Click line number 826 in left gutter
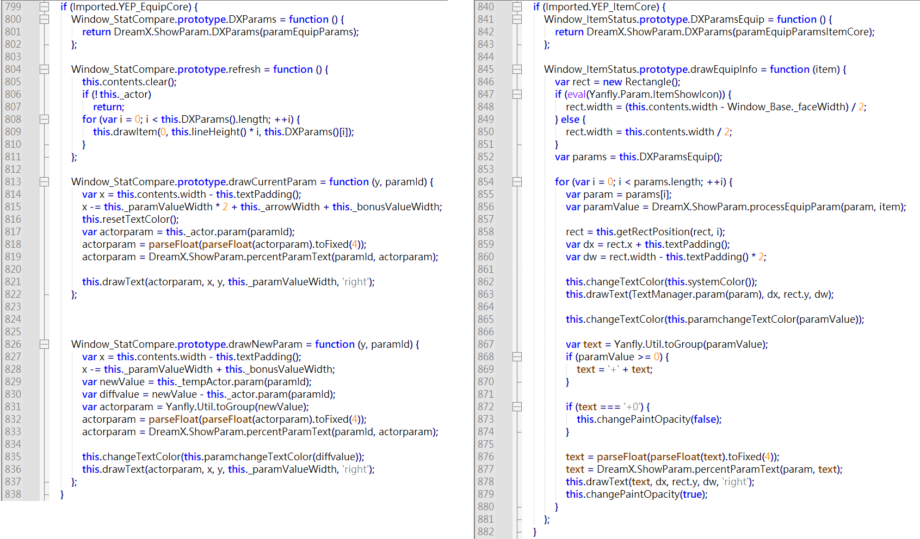 pyautogui.click(x=13, y=344)
